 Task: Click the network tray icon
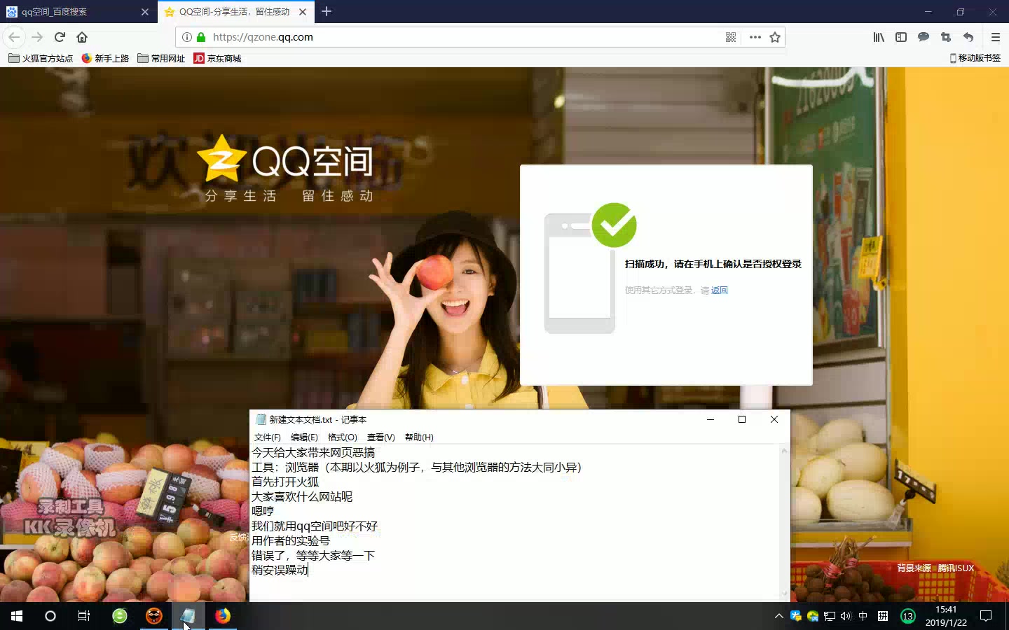pyautogui.click(x=830, y=616)
